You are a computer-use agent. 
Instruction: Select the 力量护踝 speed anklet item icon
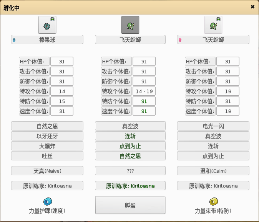tap(48, 201)
